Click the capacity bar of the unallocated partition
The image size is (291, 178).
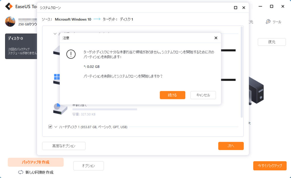(x=105, y=110)
